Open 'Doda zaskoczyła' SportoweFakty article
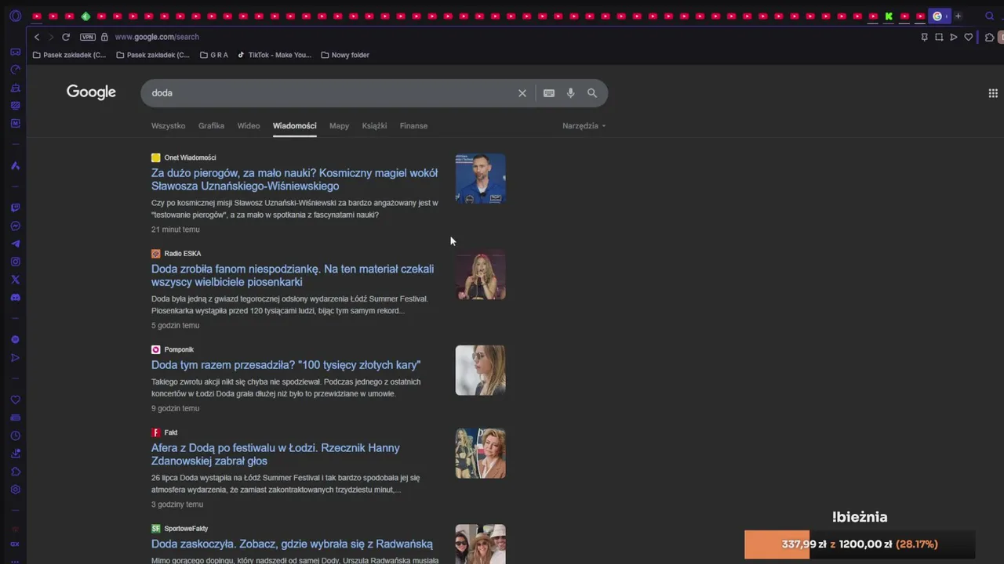Screen dimensions: 1004x564 click(292, 544)
